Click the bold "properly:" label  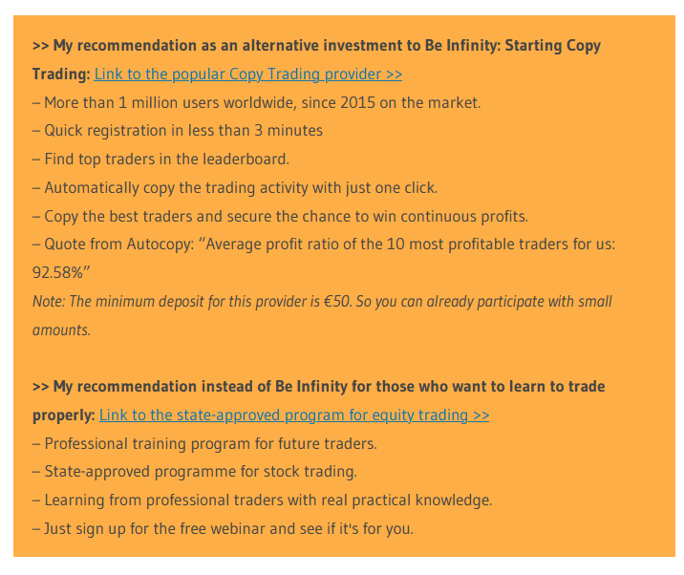pos(64,415)
